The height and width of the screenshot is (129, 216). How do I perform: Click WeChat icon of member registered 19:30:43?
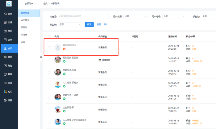64,74
